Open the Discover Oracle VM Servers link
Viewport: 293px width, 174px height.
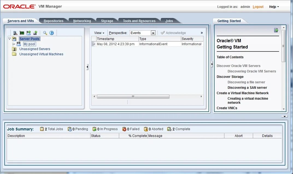pyautogui.click(x=238, y=66)
